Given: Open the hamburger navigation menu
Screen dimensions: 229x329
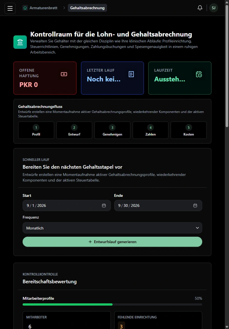Looking at the screenshot, I should [x=10, y=8].
